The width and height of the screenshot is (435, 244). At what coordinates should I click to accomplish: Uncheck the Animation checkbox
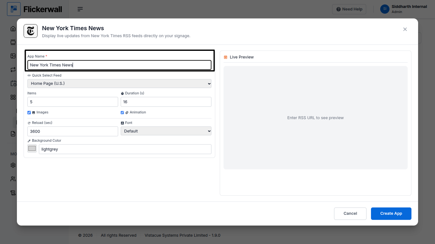point(122,112)
